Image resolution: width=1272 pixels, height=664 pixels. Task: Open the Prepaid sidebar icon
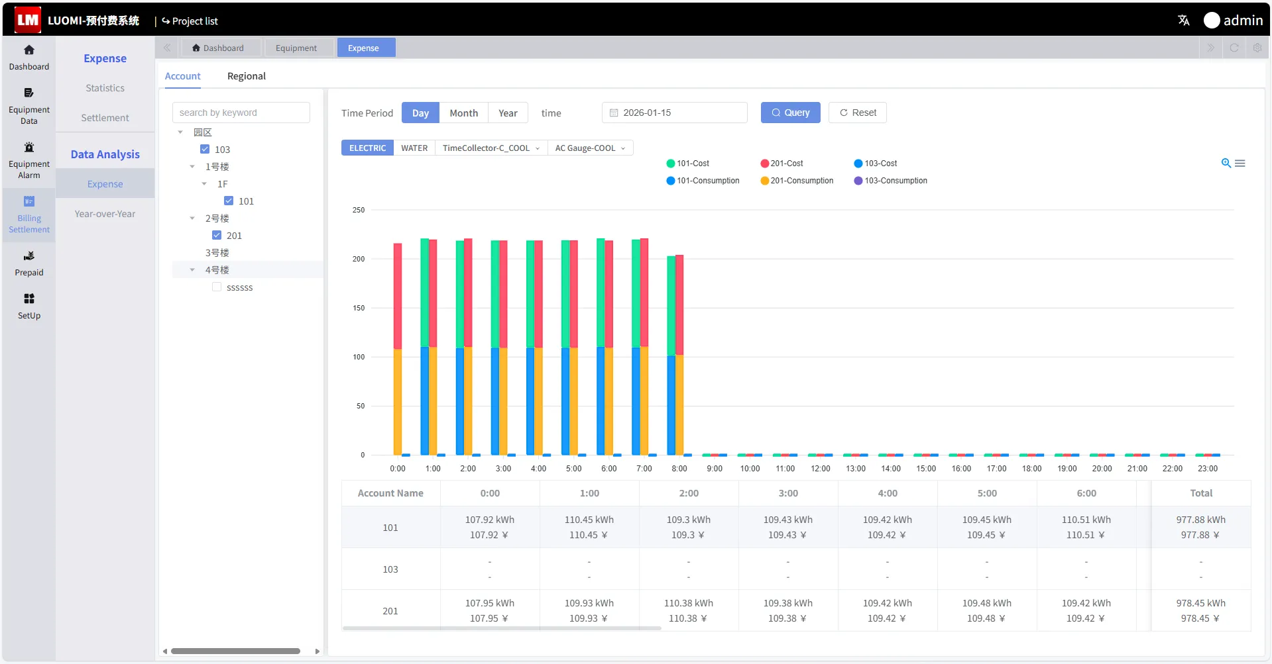(29, 263)
